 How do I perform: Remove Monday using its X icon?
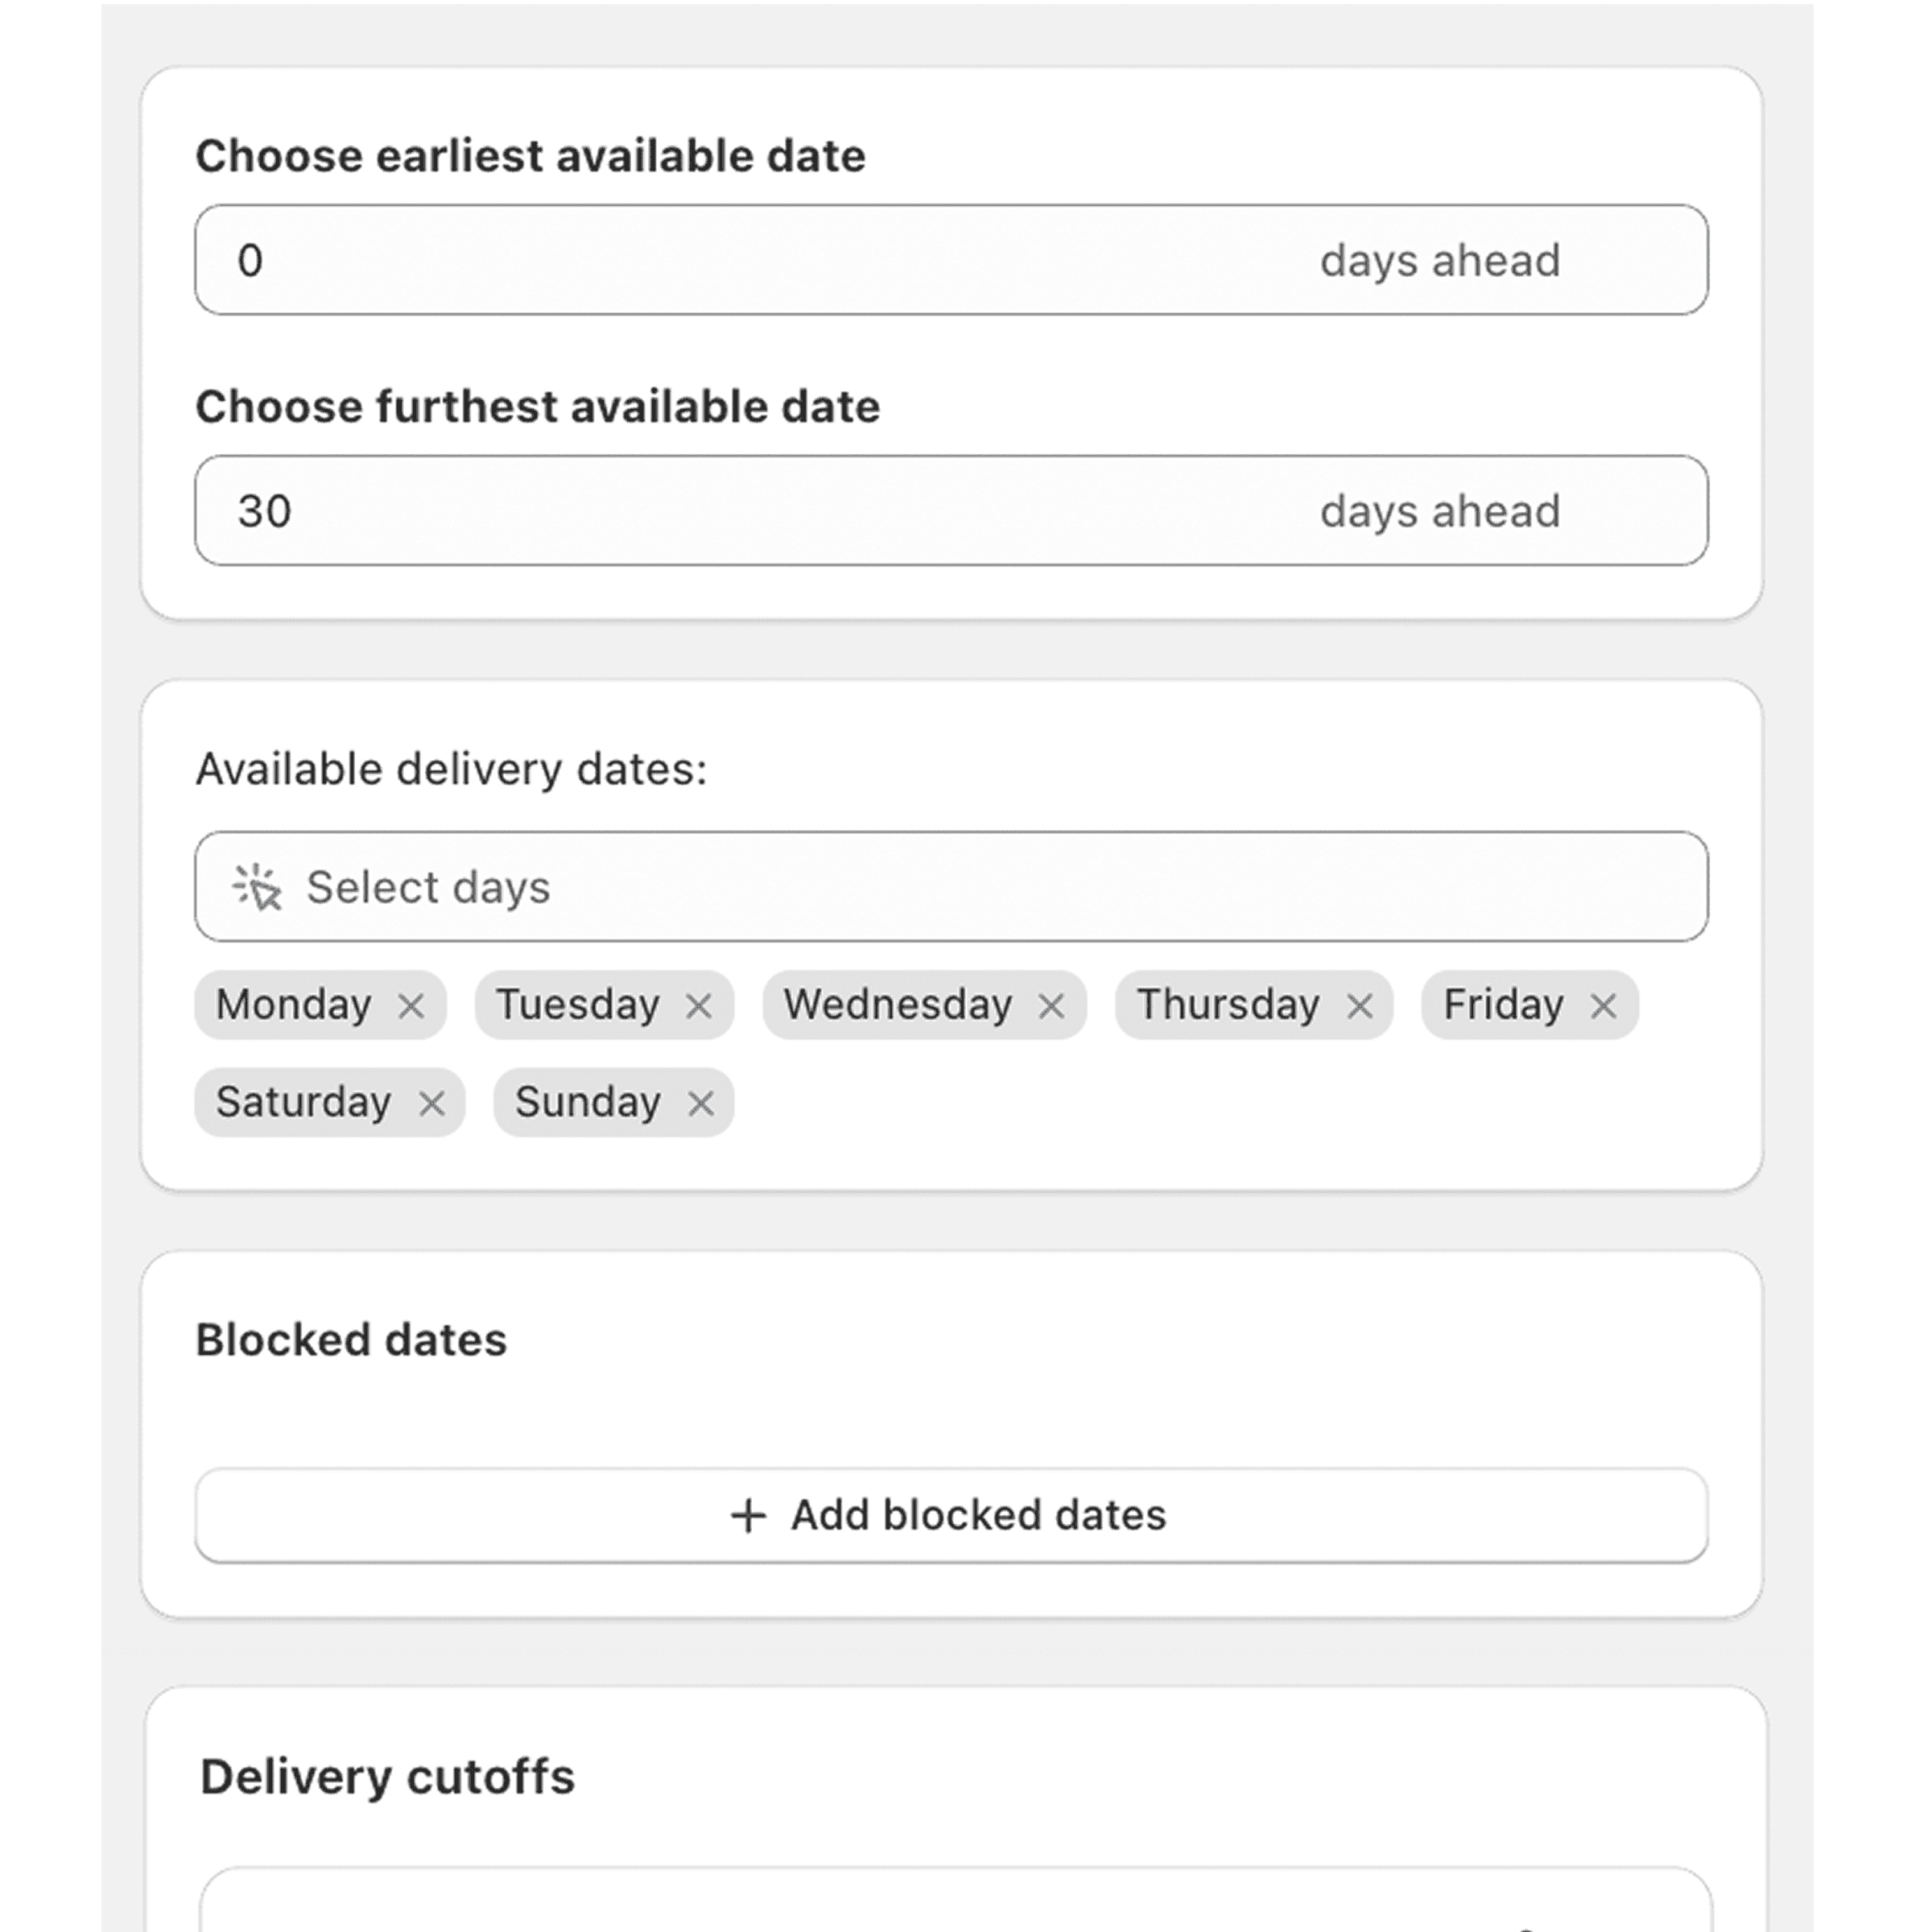[411, 1005]
